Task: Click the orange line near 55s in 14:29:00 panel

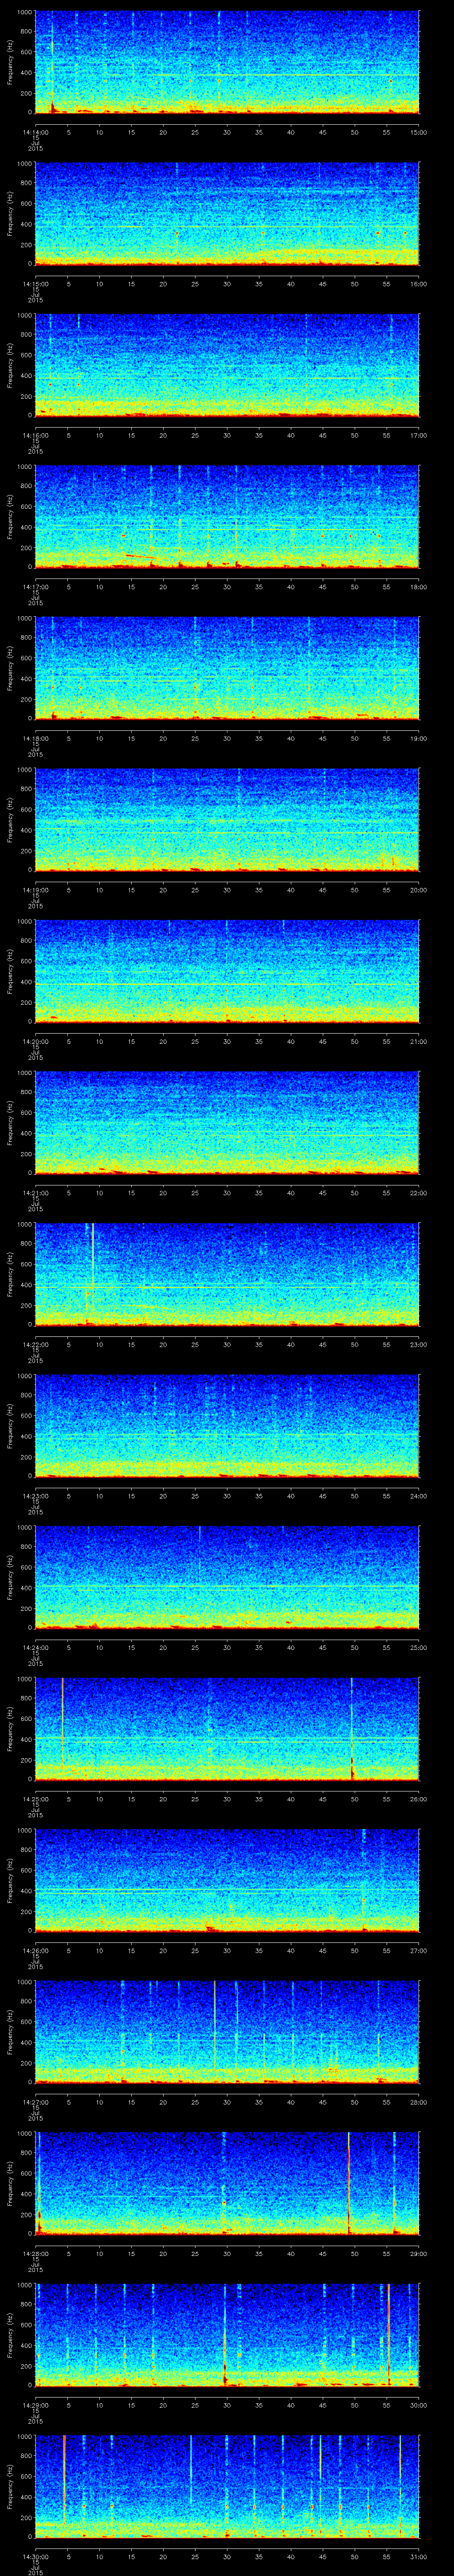Action: click(x=388, y=2330)
